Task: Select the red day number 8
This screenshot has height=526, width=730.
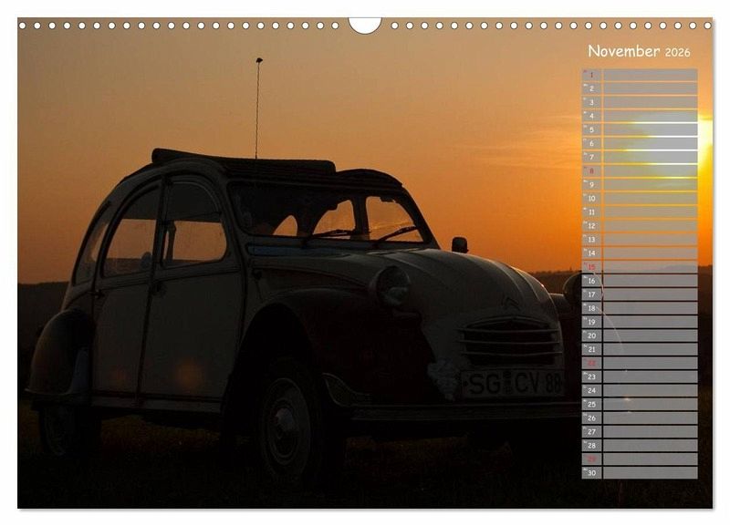Action: click(591, 170)
